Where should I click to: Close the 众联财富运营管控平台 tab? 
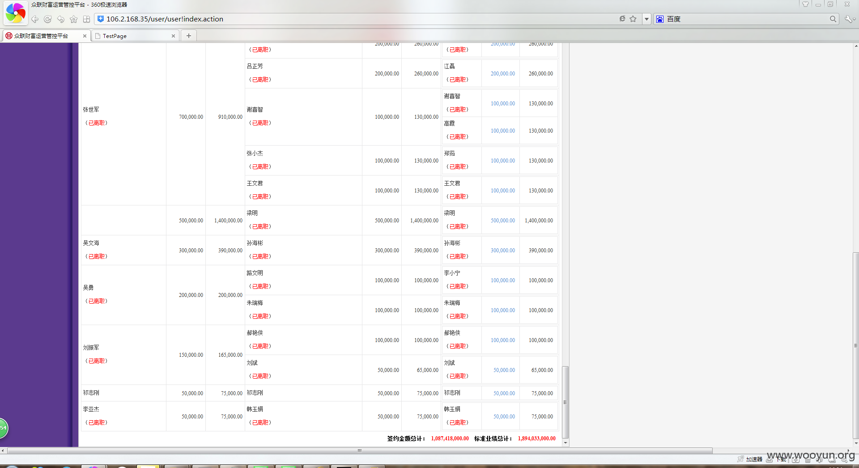pyautogui.click(x=85, y=36)
